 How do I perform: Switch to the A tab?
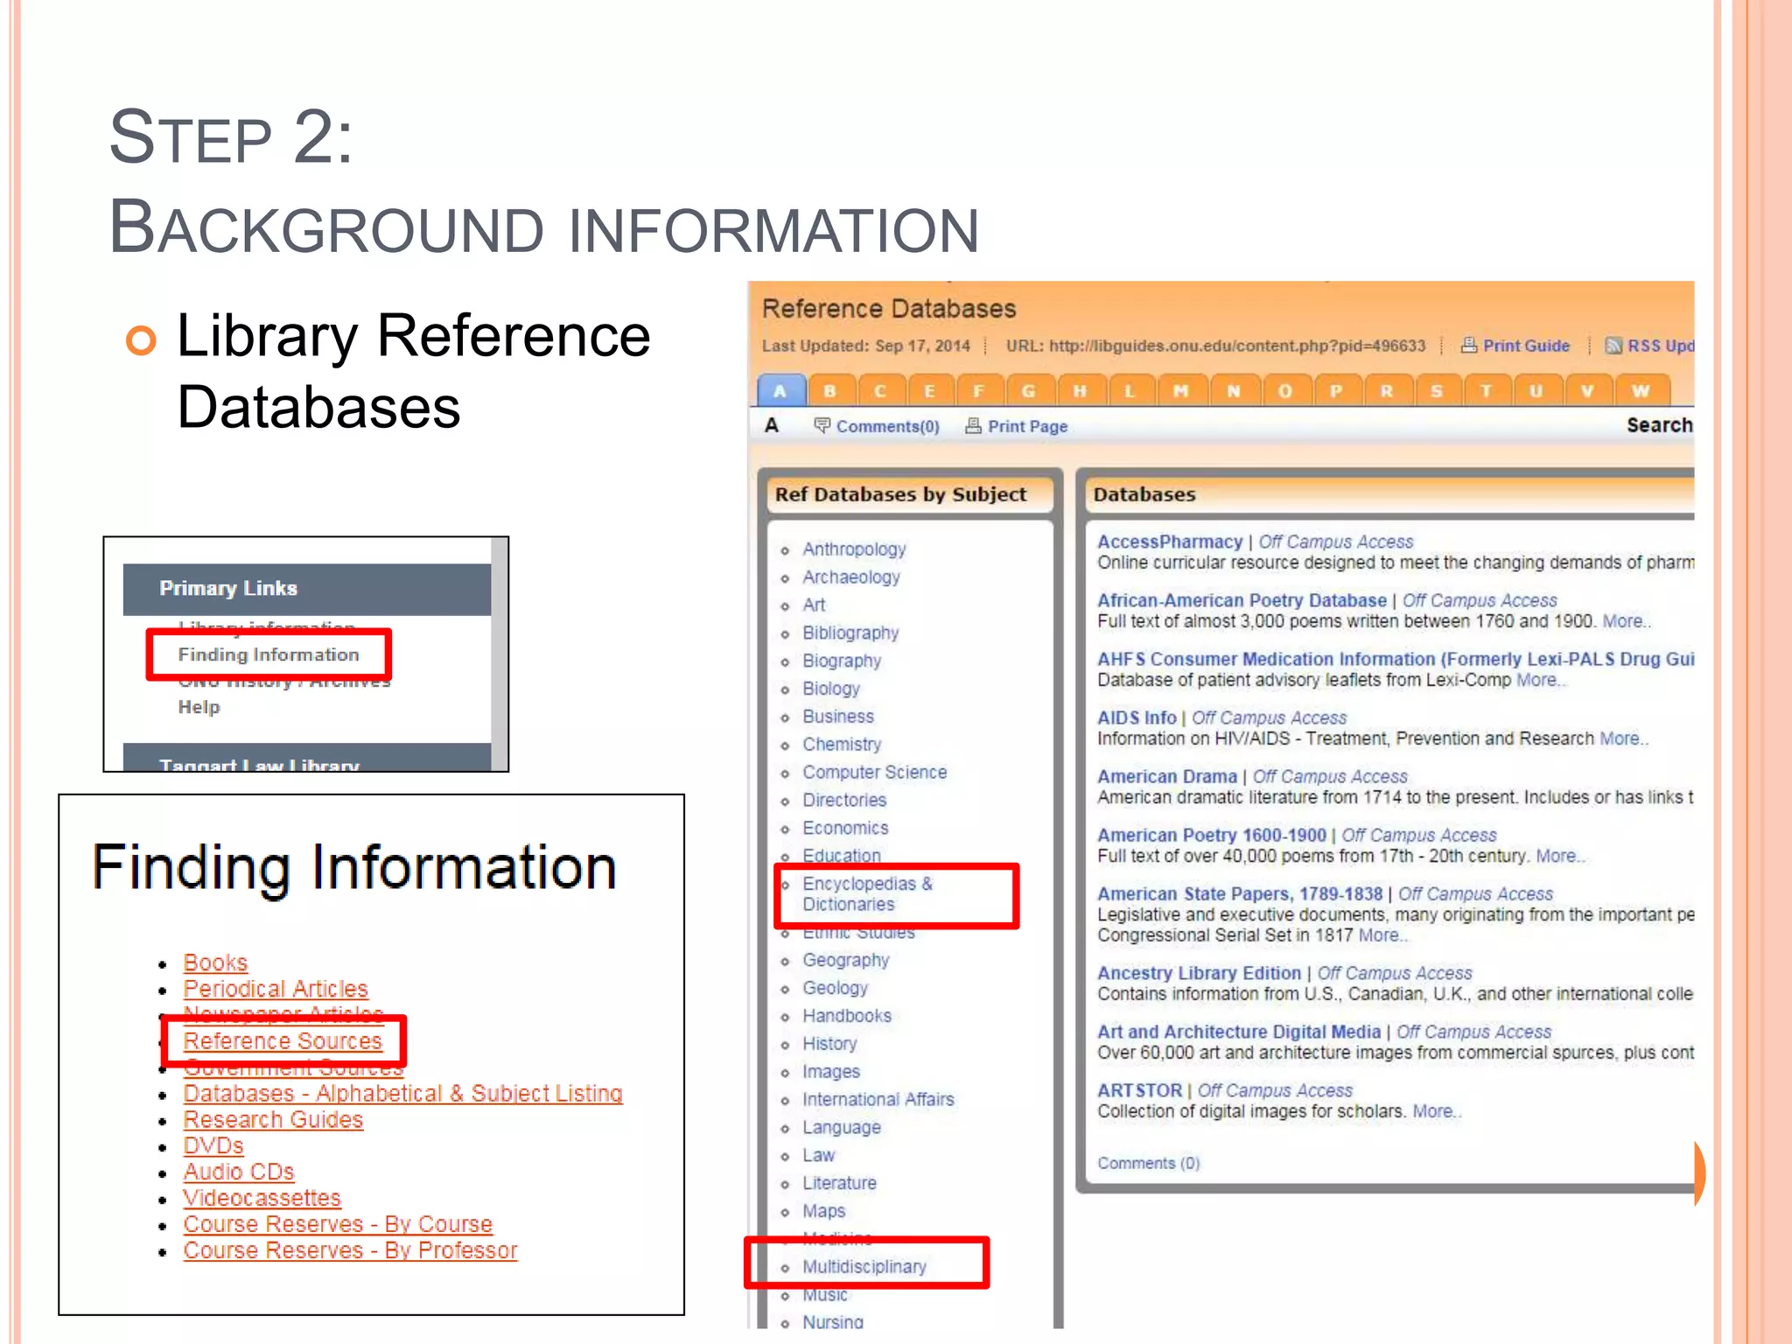780,390
